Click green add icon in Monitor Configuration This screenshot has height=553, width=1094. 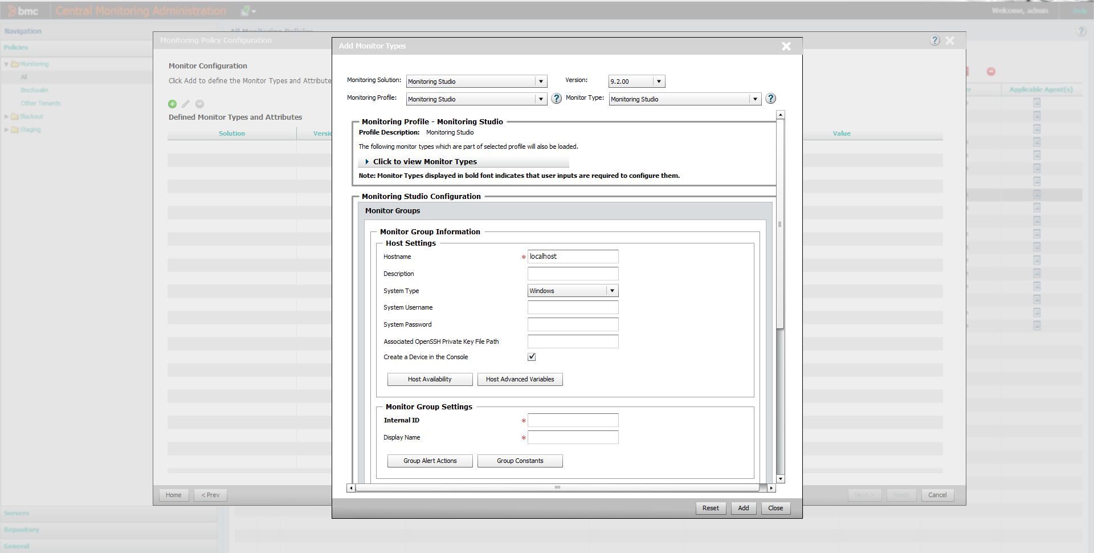click(172, 104)
